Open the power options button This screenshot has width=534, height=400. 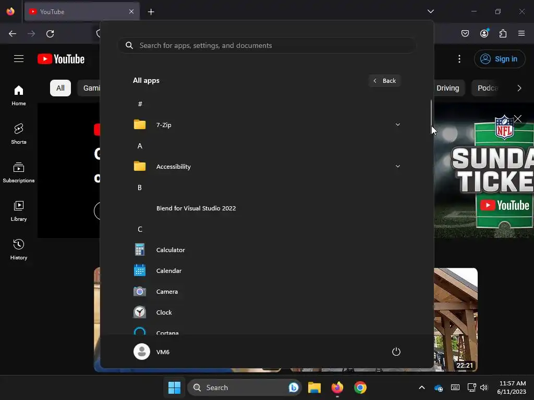396,352
